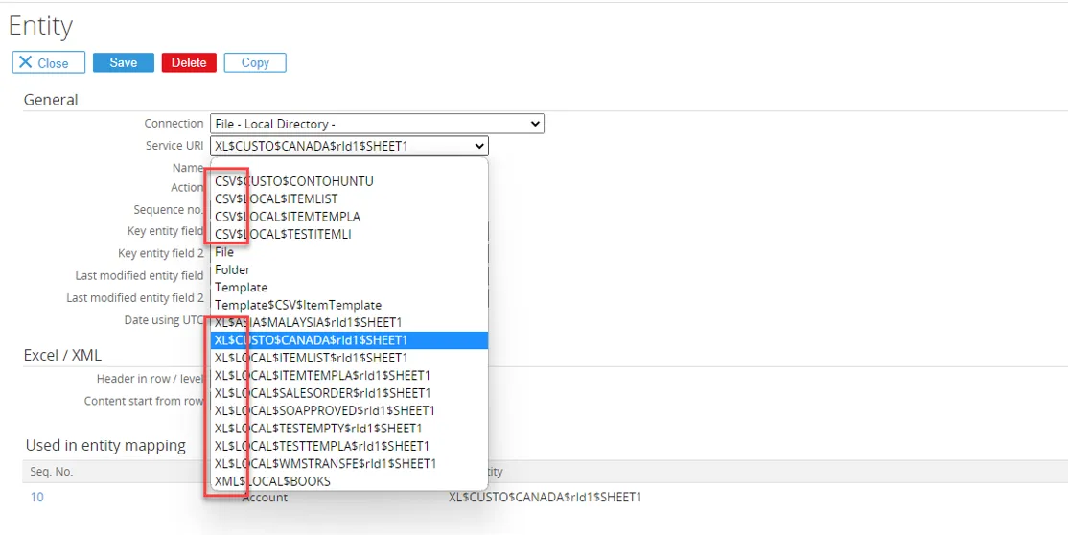1068x535 pixels.
Task: Select highlighted XL$CUSTO$CANADA$rId1$SHEET1 item
Action: pyautogui.click(x=312, y=340)
